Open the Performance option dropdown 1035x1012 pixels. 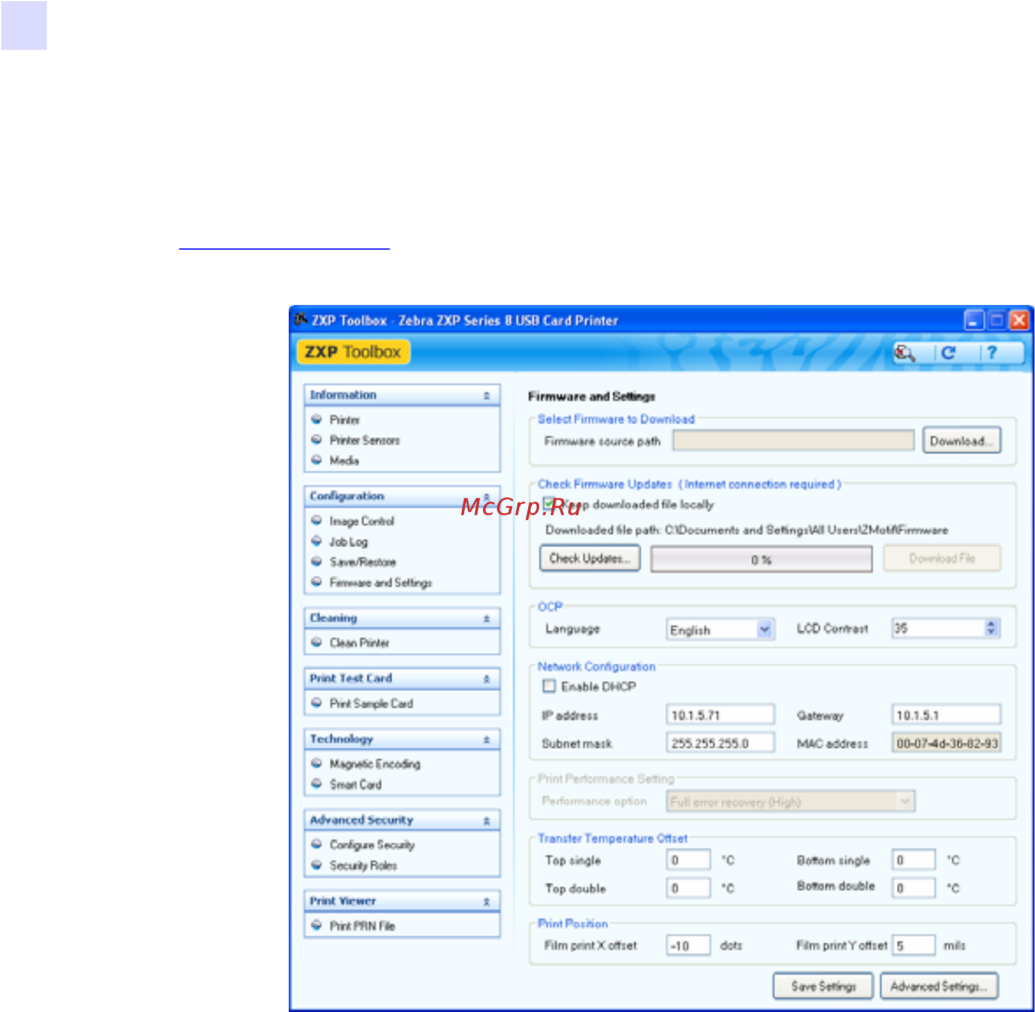pos(906,801)
